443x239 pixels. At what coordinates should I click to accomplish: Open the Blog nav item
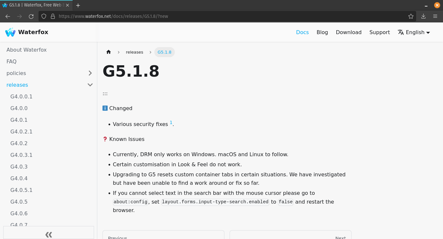[322, 32]
